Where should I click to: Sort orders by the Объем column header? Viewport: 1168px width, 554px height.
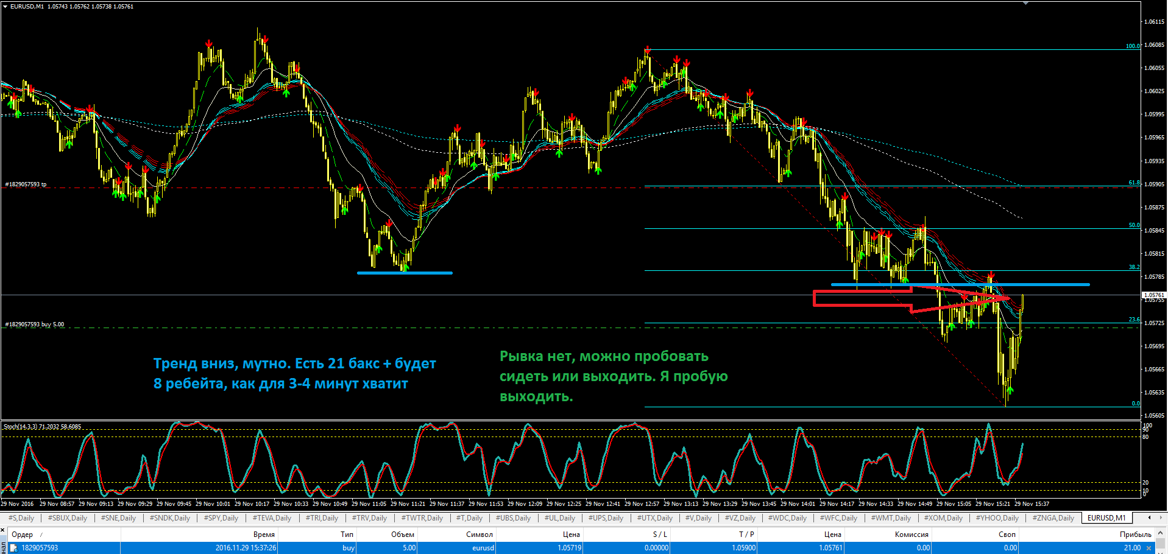tap(403, 535)
